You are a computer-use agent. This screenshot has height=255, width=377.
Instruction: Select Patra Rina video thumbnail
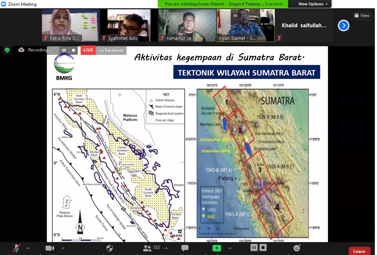(x=71, y=25)
